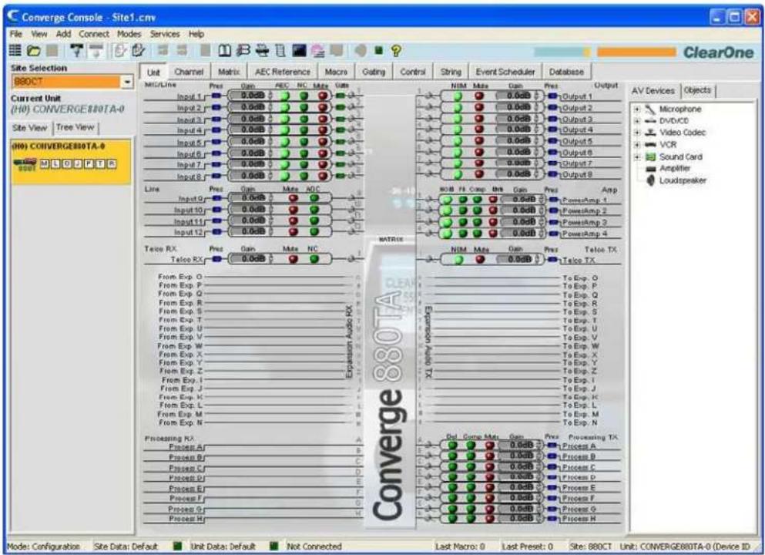Click the Process E gain value field
765x555 pixels.
tap(517, 487)
